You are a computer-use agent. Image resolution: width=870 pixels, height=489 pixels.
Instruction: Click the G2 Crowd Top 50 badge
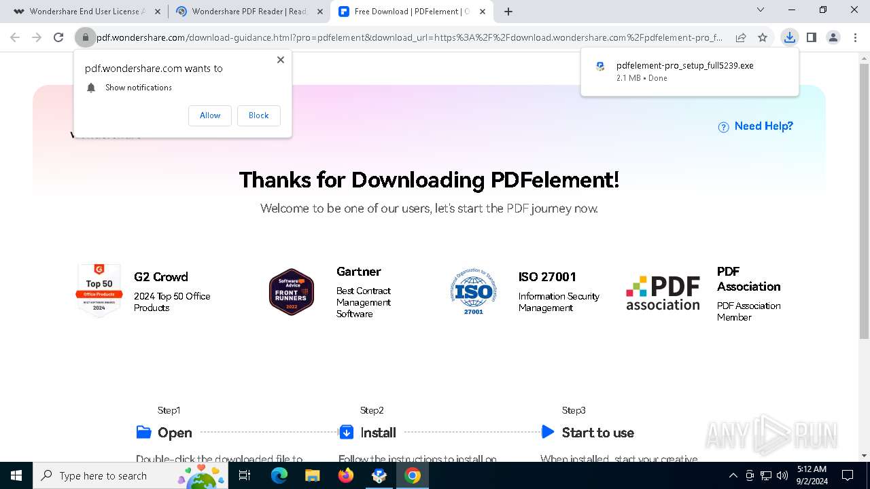pyautogui.click(x=99, y=291)
